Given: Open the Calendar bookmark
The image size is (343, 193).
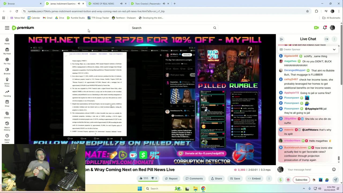Looking at the screenshot, I should (x=34, y=18).
